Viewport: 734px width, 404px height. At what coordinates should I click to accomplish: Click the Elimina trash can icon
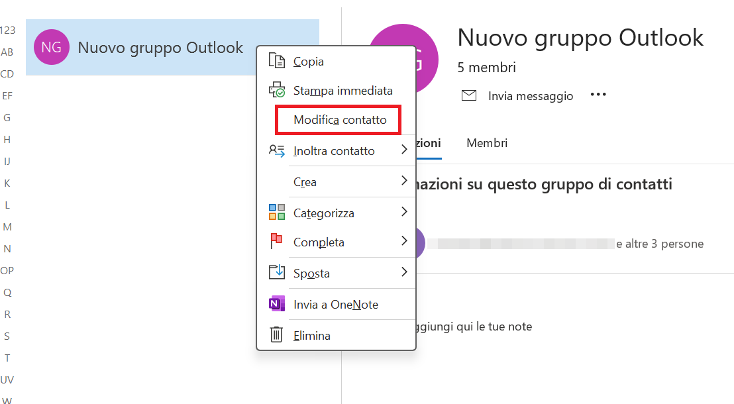276,334
